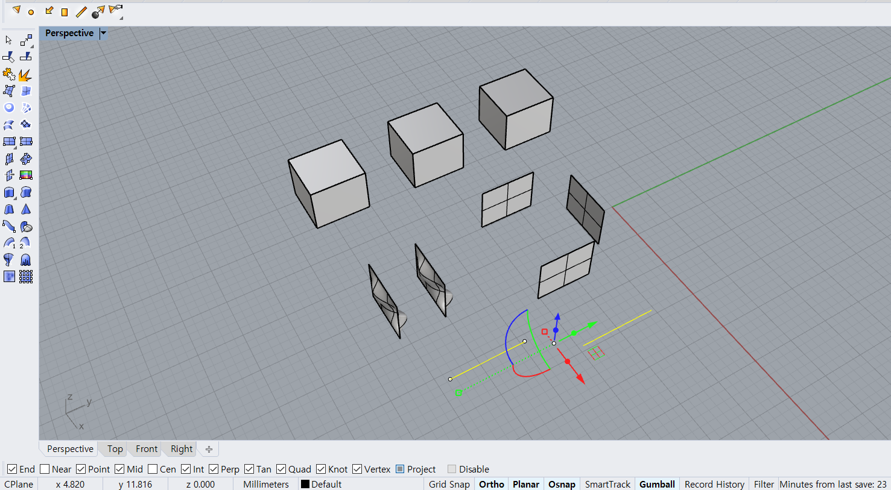
Task: Click the green Y-axis gumball arrow
Action: point(592,325)
